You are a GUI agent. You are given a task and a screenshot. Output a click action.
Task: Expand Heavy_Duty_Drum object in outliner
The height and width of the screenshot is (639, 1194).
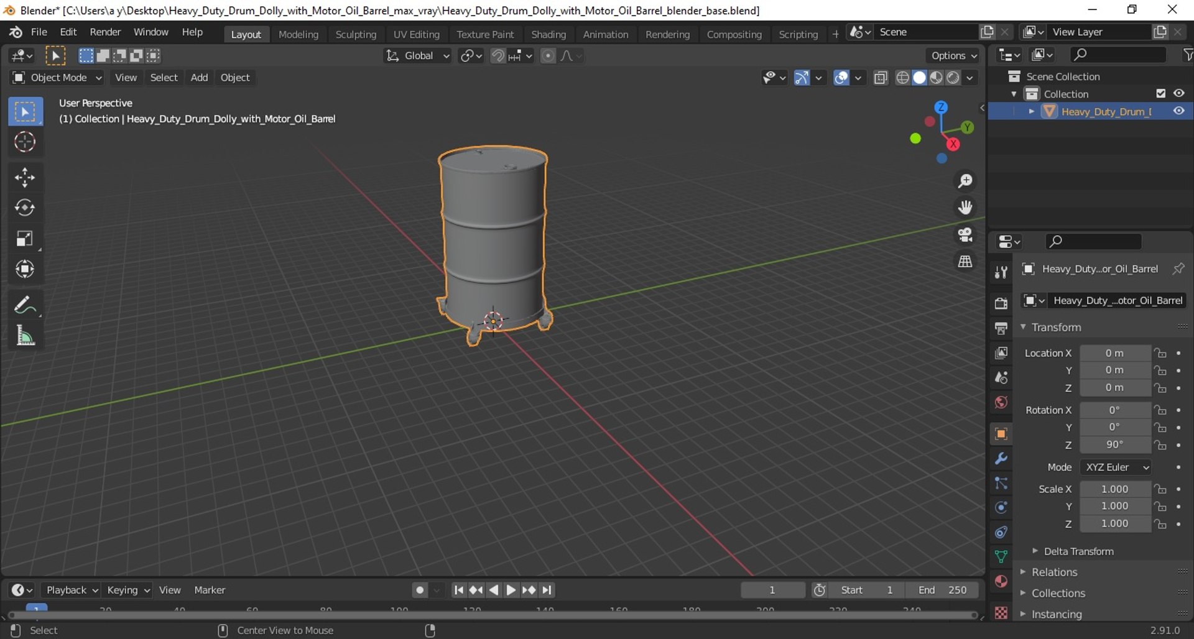(x=1031, y=111)
